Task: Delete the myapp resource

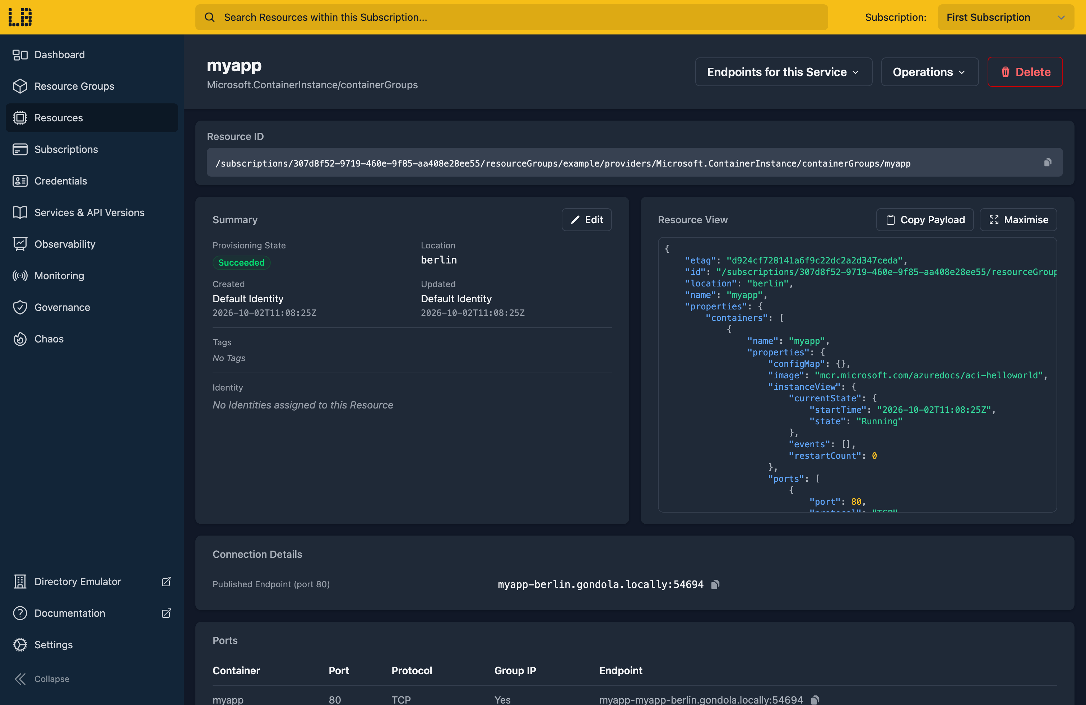Action: click(1025, 71)
